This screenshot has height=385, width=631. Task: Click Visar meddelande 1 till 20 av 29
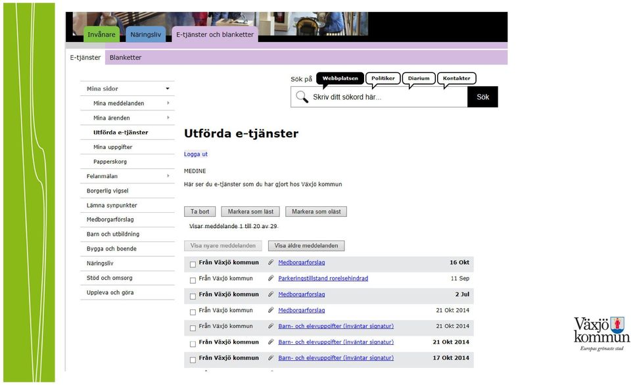233,226
